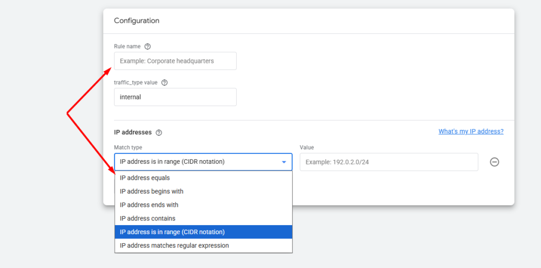Viewport: 541px width, 268px height.
Task: Focus the Rule name text field
Action: click(x=175, y=61)
